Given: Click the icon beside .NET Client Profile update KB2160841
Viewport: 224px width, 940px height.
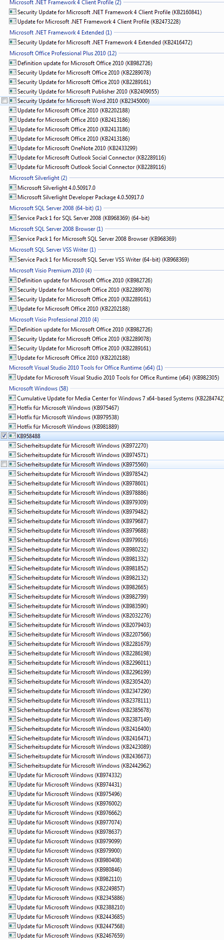Looking at the screenshot, I should [x=13, y=12].
